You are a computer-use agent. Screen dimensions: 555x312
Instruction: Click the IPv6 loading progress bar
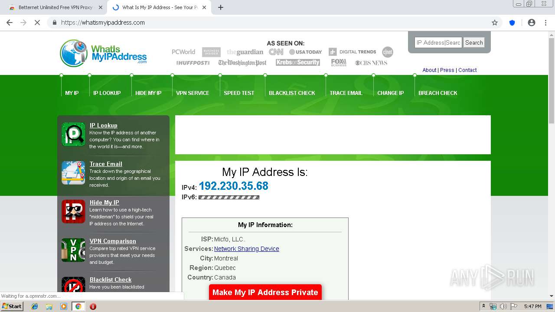[x=229, y=197]
